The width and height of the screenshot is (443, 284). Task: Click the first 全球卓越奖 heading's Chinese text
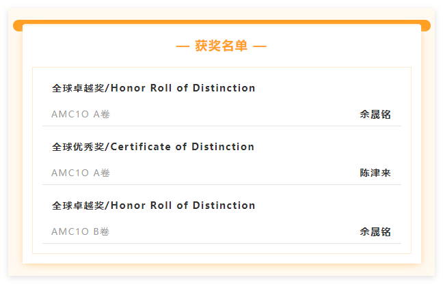78,88
